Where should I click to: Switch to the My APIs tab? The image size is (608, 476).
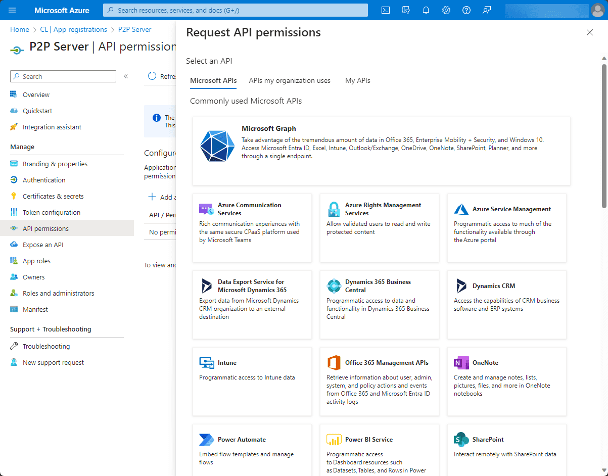pos(358,80)
